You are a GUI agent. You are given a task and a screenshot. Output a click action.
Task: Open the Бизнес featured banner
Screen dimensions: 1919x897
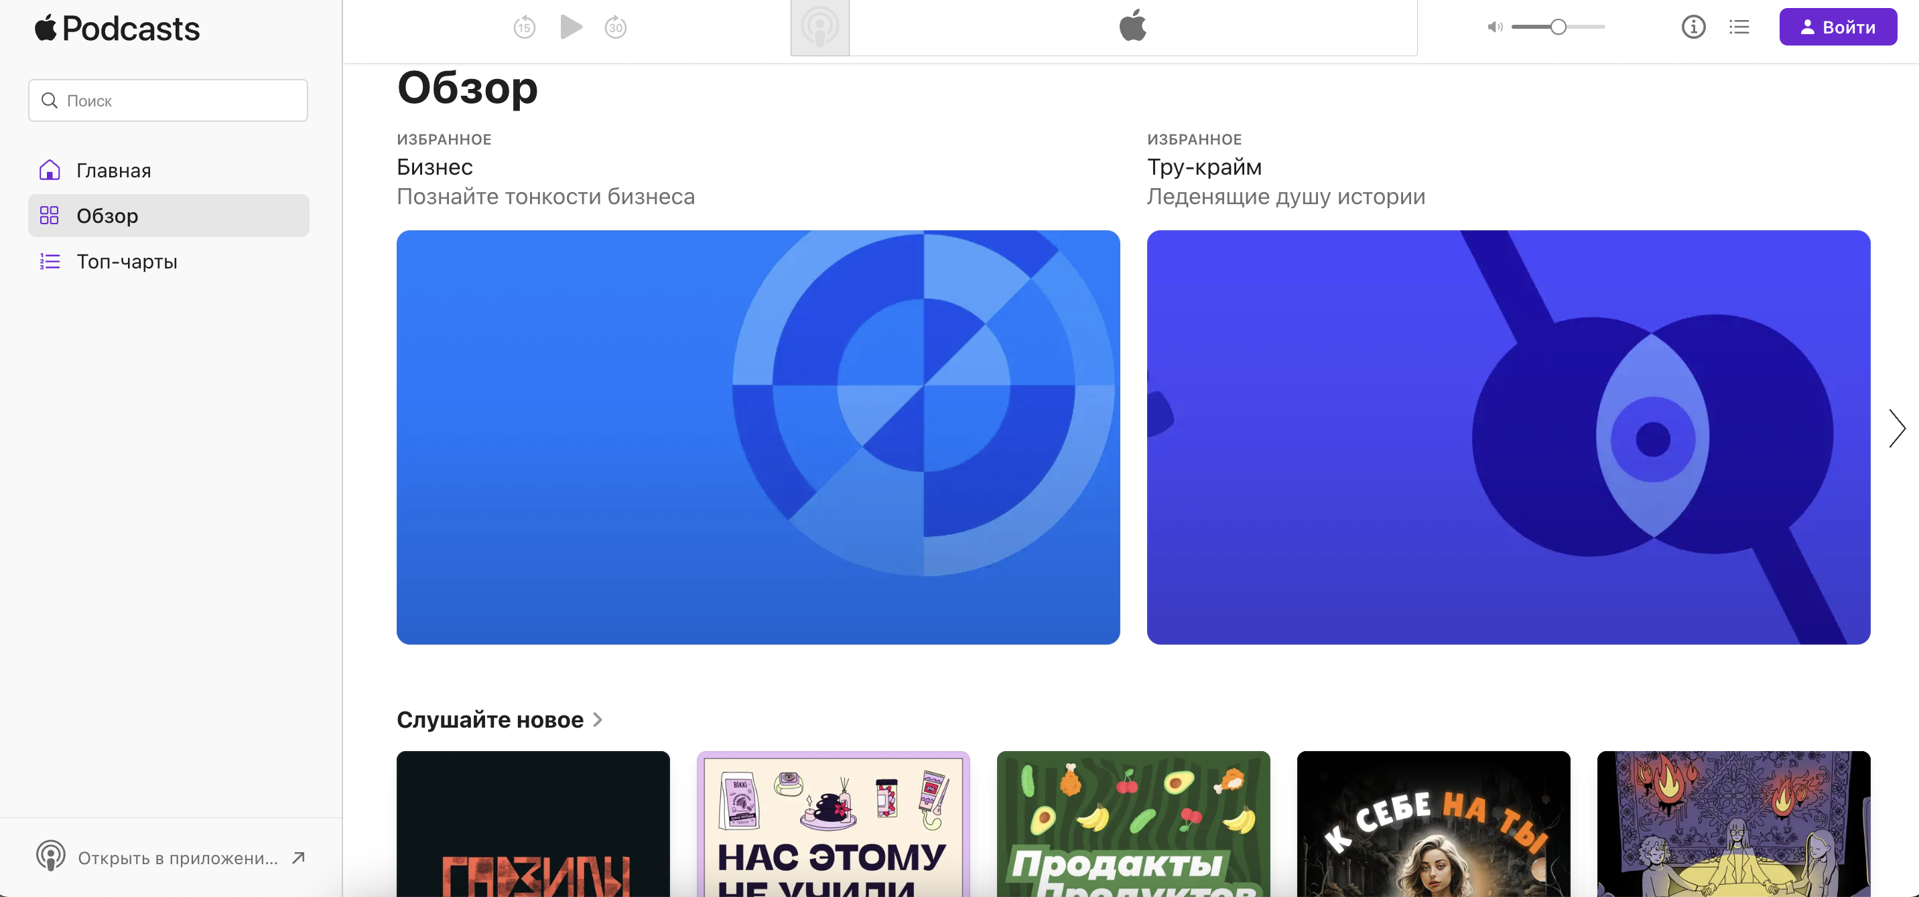pyautogui.click(x=758, y=437)
